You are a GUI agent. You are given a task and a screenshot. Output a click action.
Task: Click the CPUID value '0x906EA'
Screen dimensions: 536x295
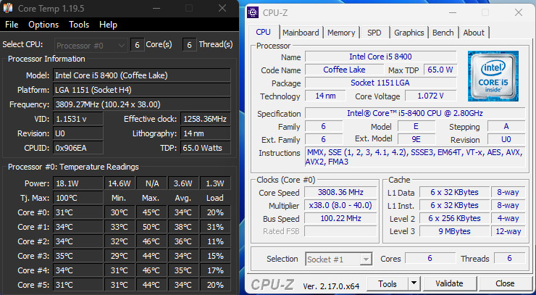coord(78,148)
